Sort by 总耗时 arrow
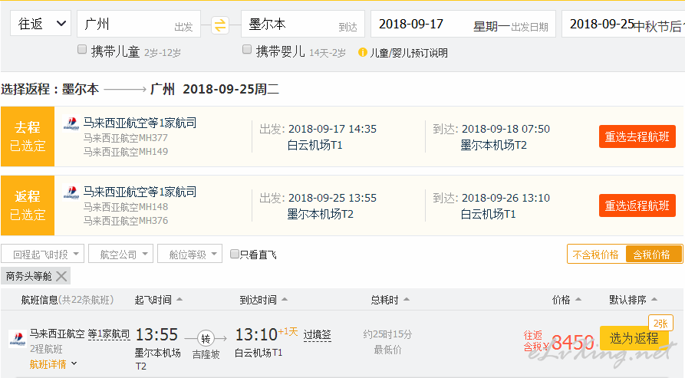 pos(407,300)
